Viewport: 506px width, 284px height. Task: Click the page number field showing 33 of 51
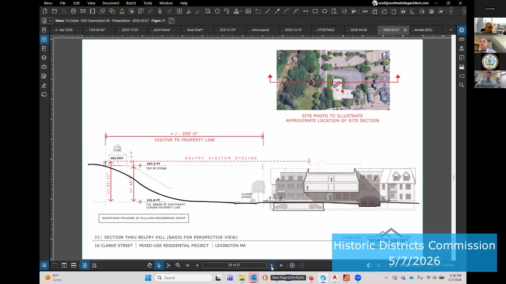pos(234,265)
